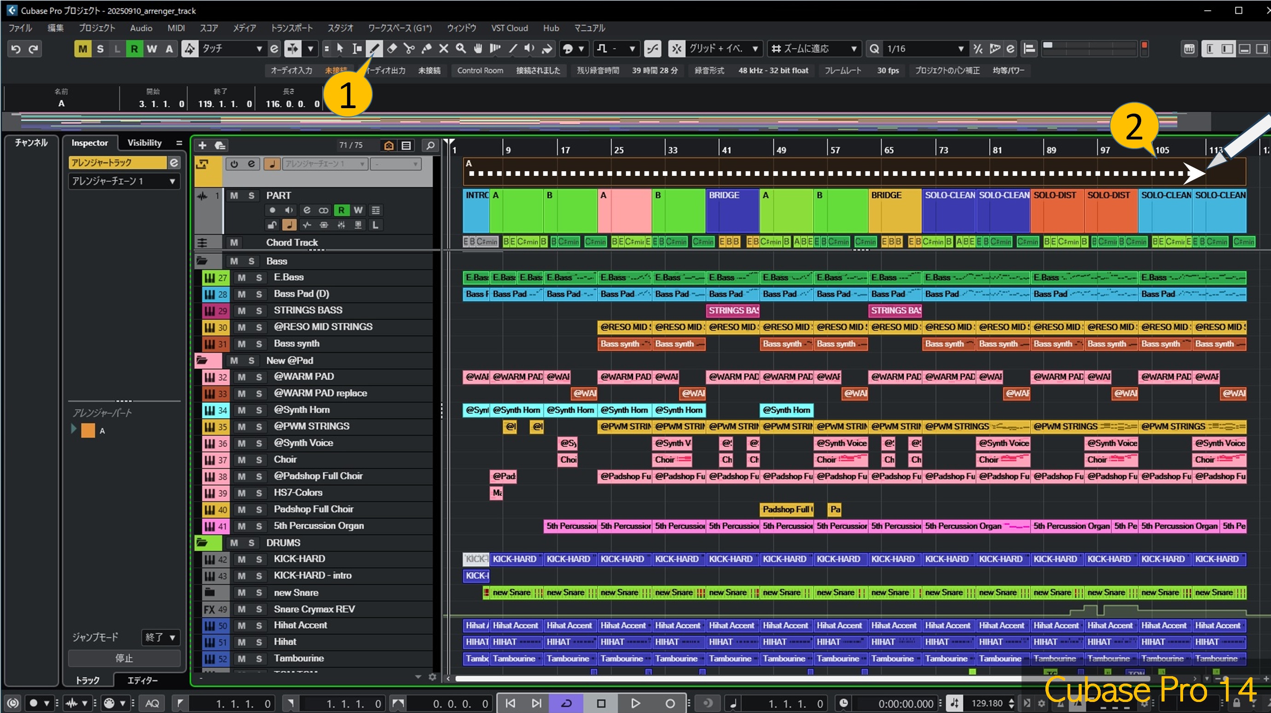Open the ジャンプモード 終了 dropdown

pyautogui.click(x=160, y=637)
